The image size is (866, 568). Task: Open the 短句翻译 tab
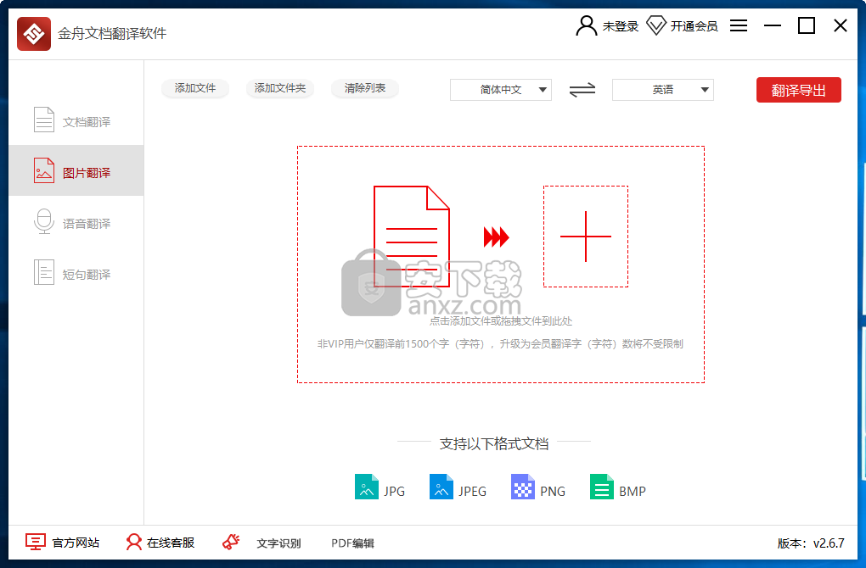pos(76,272)
